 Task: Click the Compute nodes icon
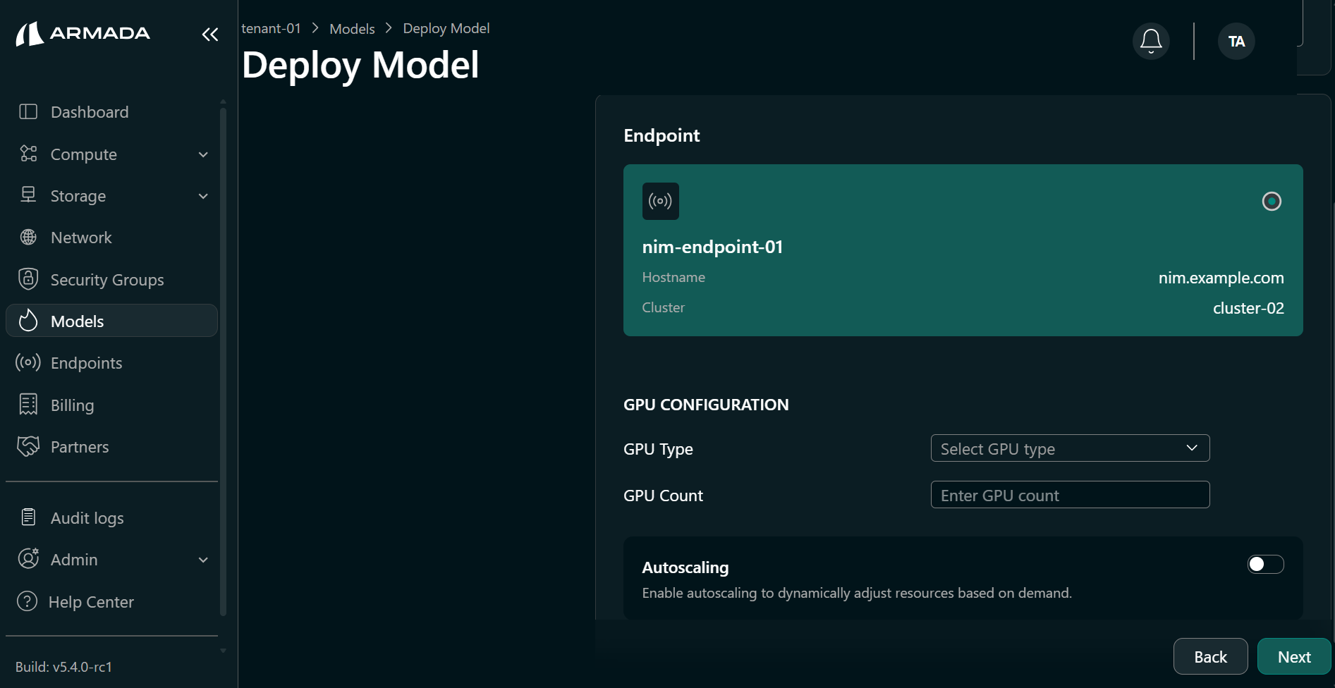pyautogui.click(x=28, y=154)
